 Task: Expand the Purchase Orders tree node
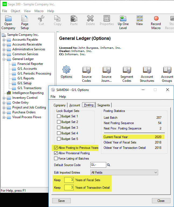point(4,113)
